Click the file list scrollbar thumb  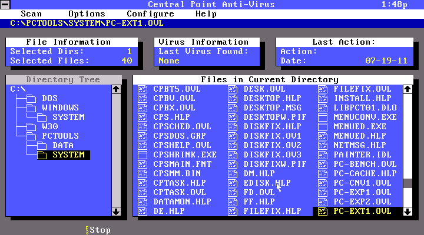coord(408,183)
